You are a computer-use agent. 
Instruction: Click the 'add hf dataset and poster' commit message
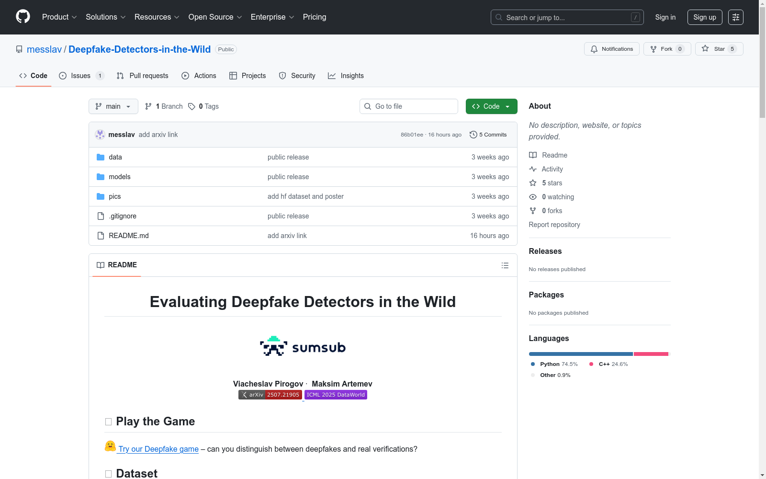(x=305, y=196)
